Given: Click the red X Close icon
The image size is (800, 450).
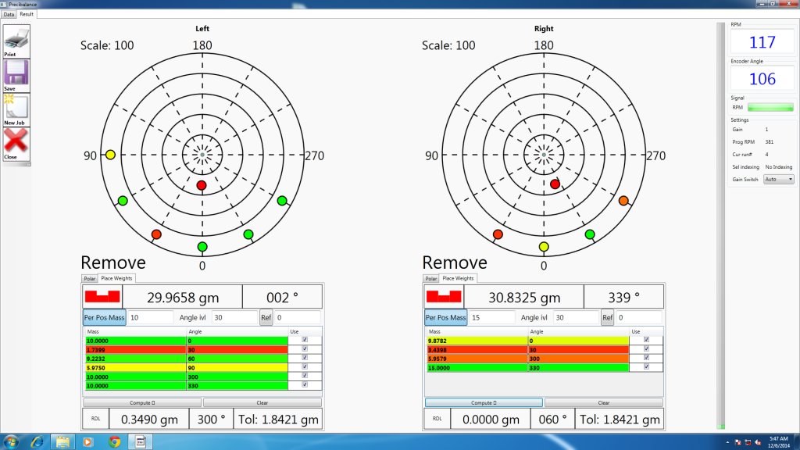Looking at the screenshot, I should pyautogui.click(x=16, y=143).
